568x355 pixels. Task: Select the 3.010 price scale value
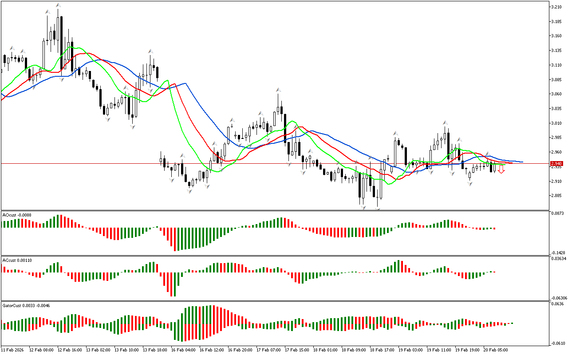tap(557, 123)
